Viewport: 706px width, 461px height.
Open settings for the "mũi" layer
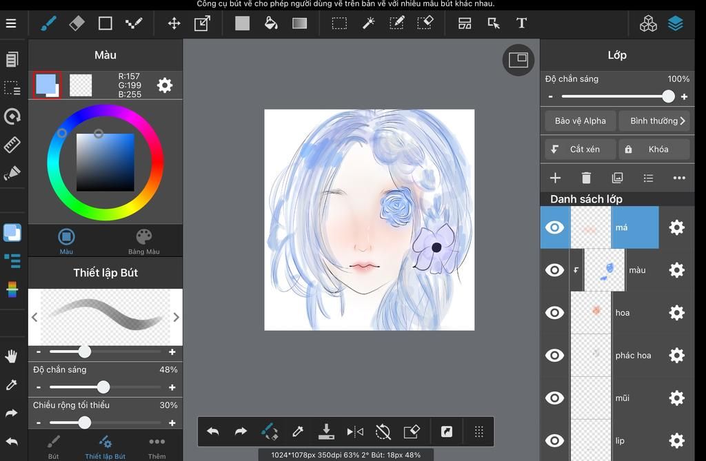677,398
